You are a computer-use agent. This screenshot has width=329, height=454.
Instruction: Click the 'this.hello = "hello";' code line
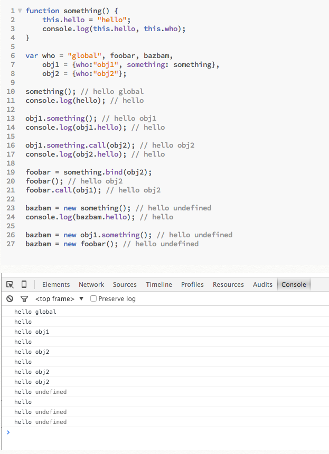[87, 20]
